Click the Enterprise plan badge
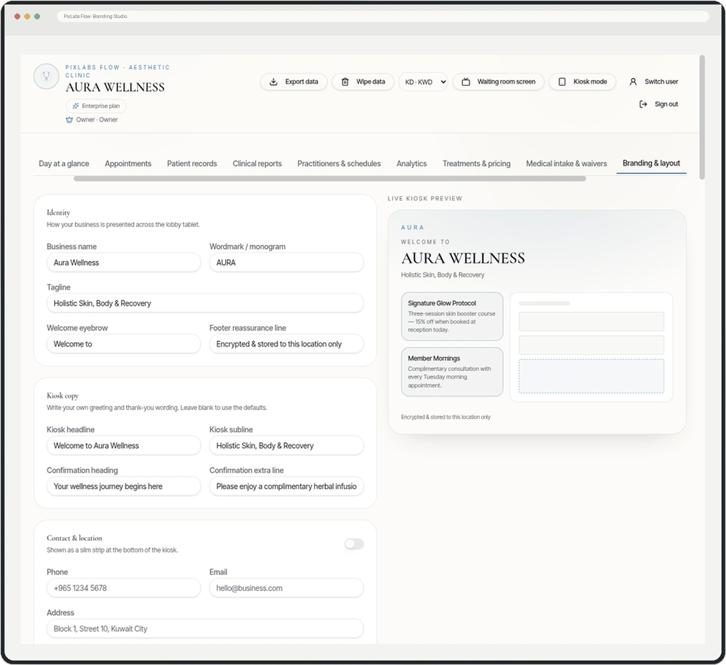This screenshot has height=665, width=726. [96, 106]
